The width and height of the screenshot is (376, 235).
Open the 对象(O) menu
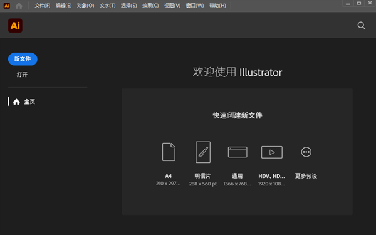86,6
